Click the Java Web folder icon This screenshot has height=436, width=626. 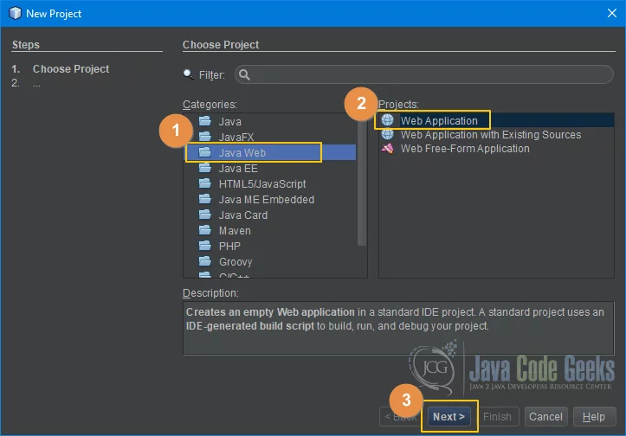[x=205, y=152]
